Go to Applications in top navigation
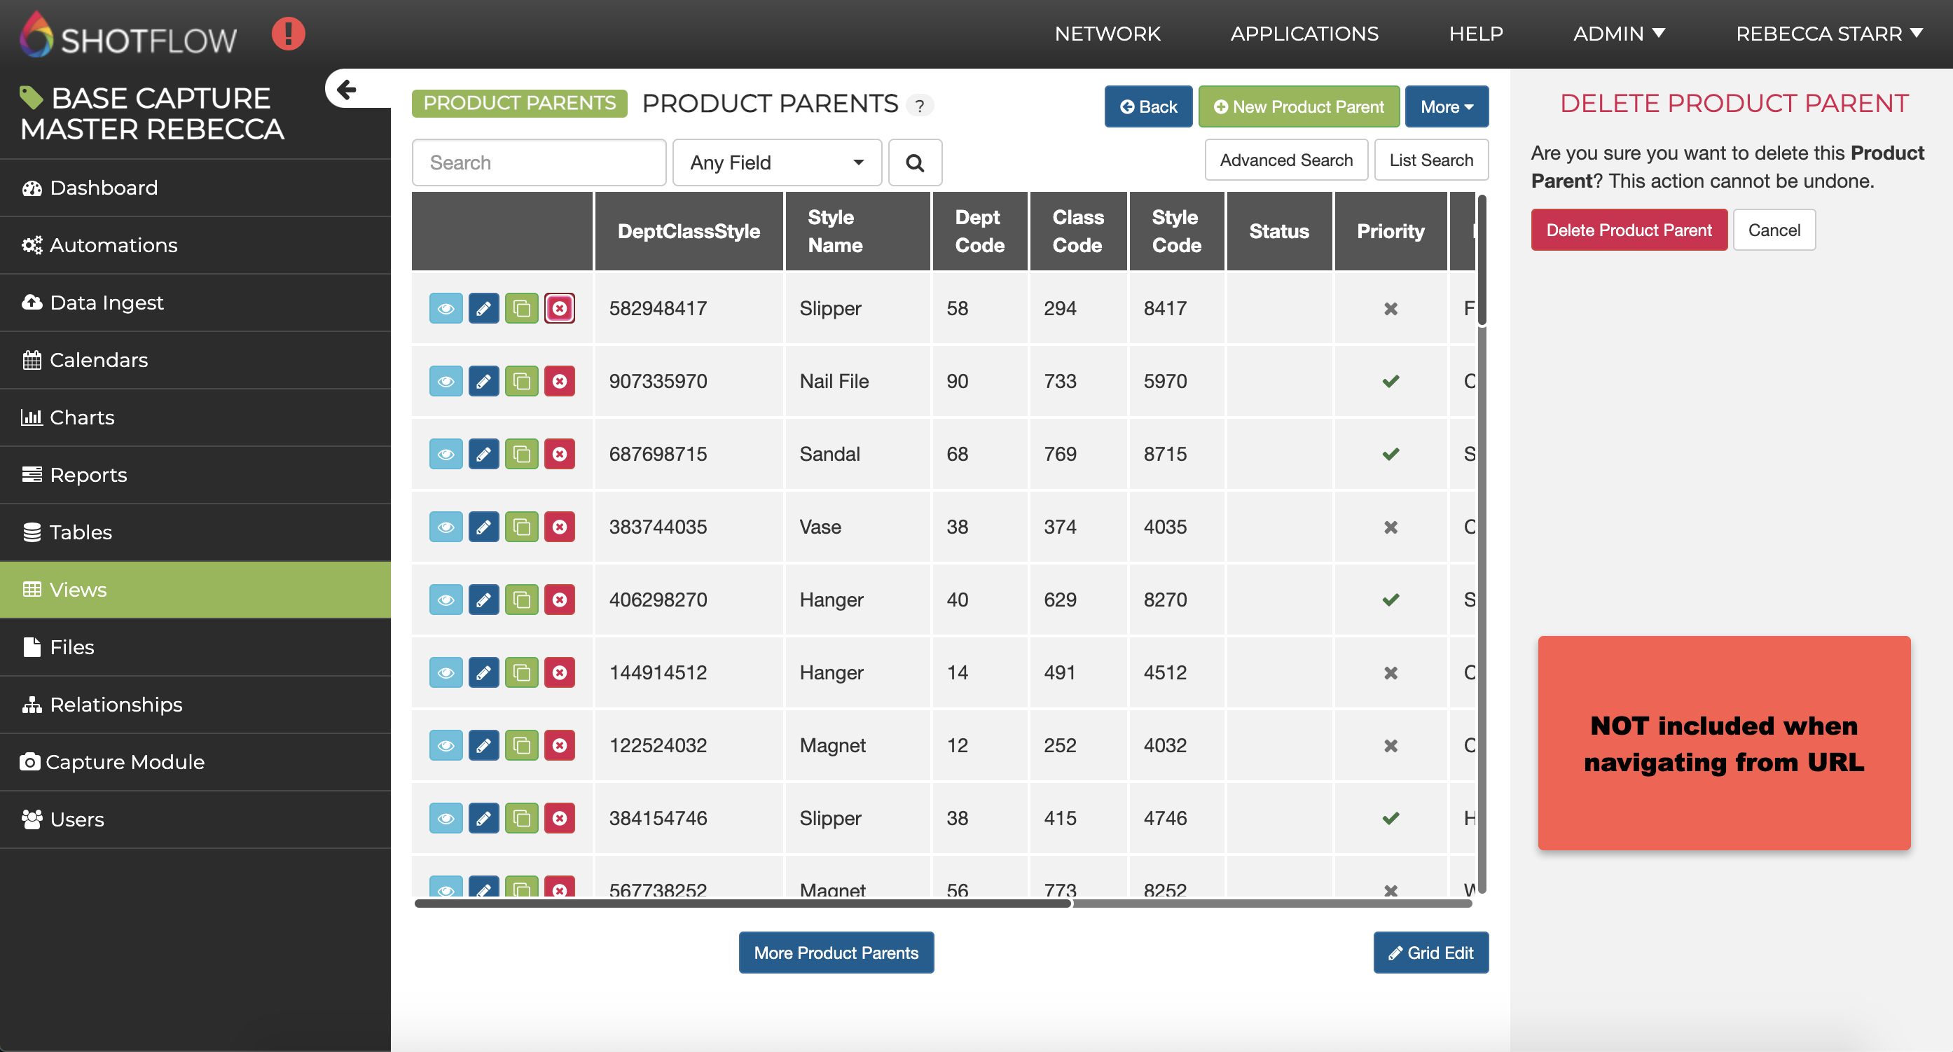Viewport: 1953px width, 1052px height. coord(1304,34)
